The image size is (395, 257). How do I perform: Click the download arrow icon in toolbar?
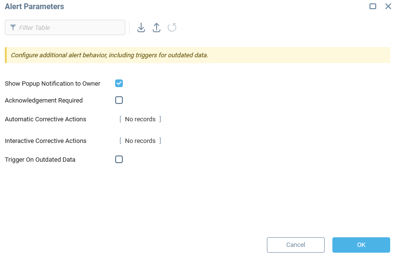(x=141, y=27)
